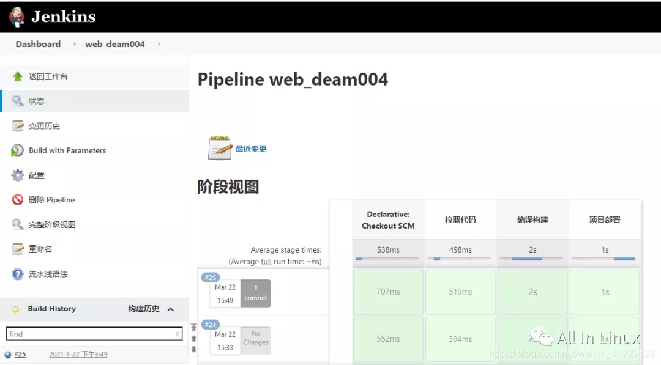Screen dimensions: 661x365
Task: Click red prohibited icon for 删除 Pipeline
Action: pyautogui.click(x=17, y=199)
